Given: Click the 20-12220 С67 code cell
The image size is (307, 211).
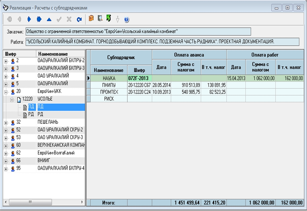Looking at the screenshot, I should pos(140,85).
